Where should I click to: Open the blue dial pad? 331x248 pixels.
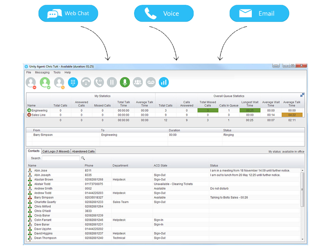[x=73, y=82]
